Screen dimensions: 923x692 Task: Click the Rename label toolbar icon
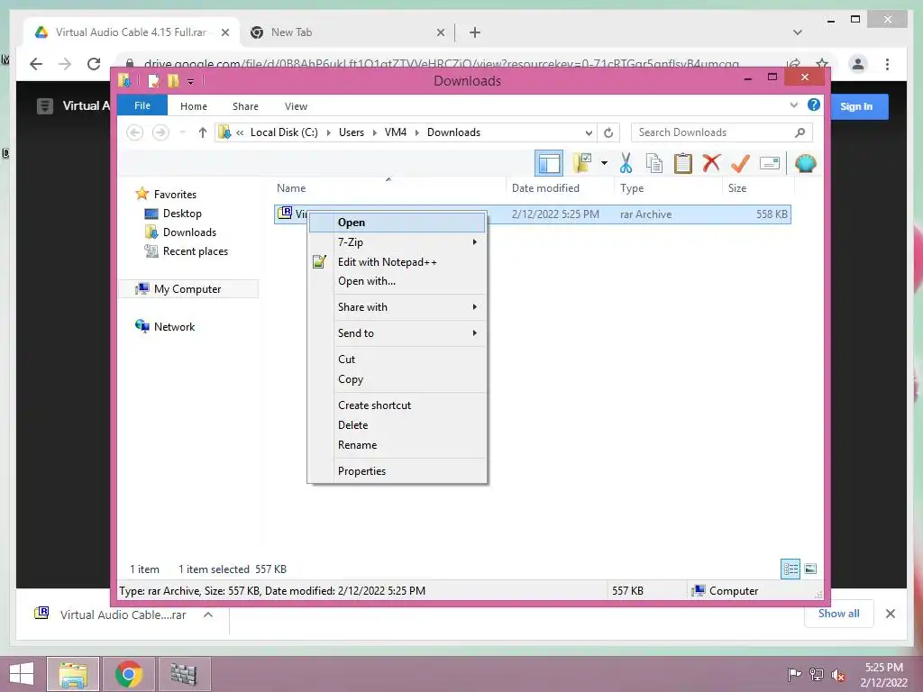[x=770, y=163]
